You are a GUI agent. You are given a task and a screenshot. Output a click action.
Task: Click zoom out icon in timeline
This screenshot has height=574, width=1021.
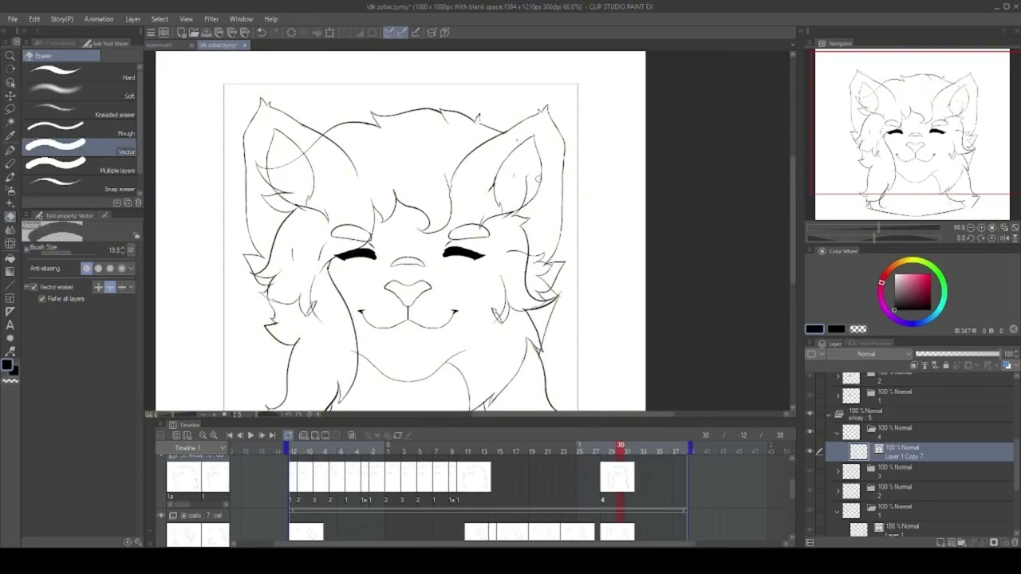pos(203,435)
